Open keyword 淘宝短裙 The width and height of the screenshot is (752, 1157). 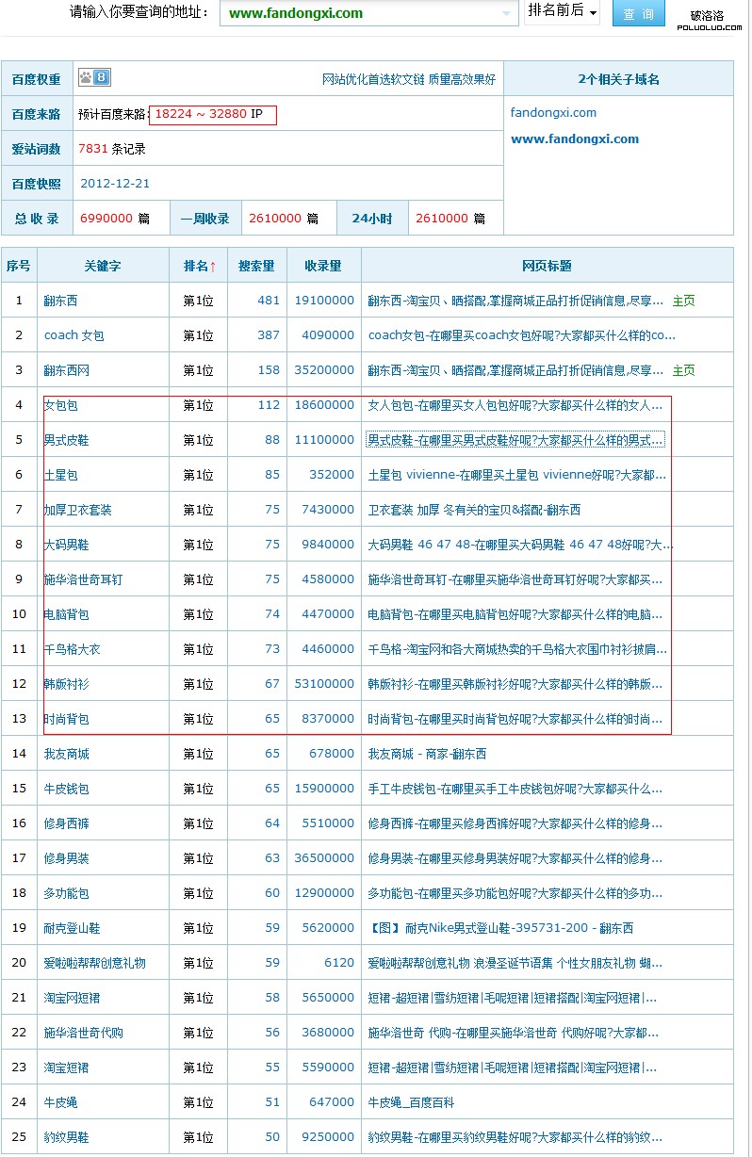[66, 1067]
